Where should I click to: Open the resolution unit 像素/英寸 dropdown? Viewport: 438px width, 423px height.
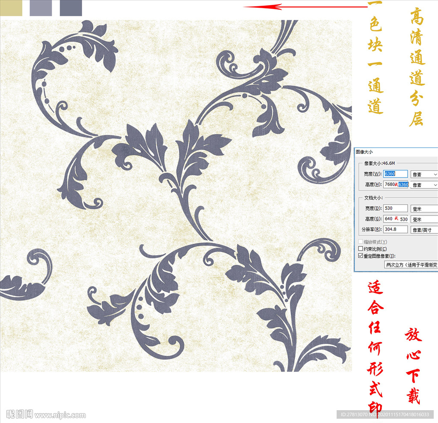(x=424, y=230)
